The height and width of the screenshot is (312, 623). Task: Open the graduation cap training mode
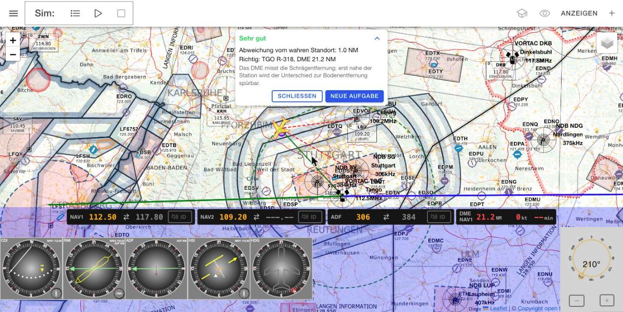point(522,13)
